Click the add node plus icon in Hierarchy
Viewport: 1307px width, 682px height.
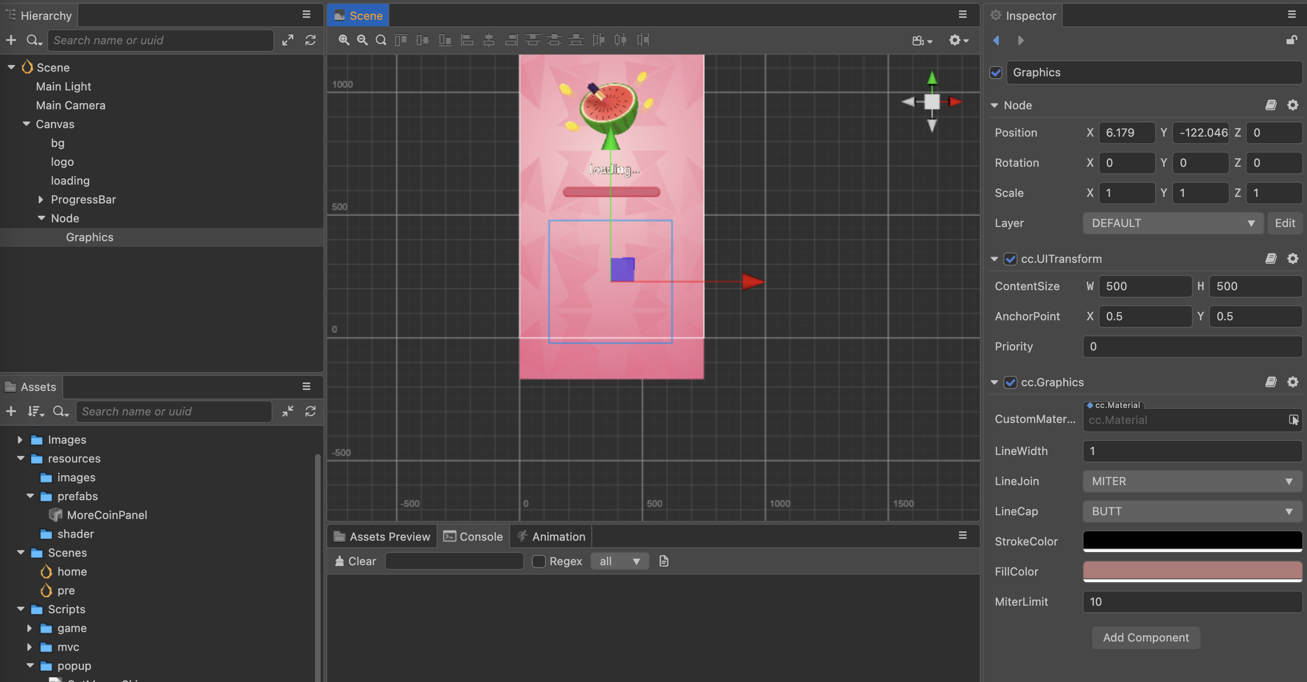tap(11, 40)
